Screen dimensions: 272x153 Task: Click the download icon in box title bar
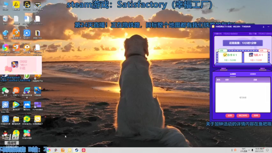(263, 27)
